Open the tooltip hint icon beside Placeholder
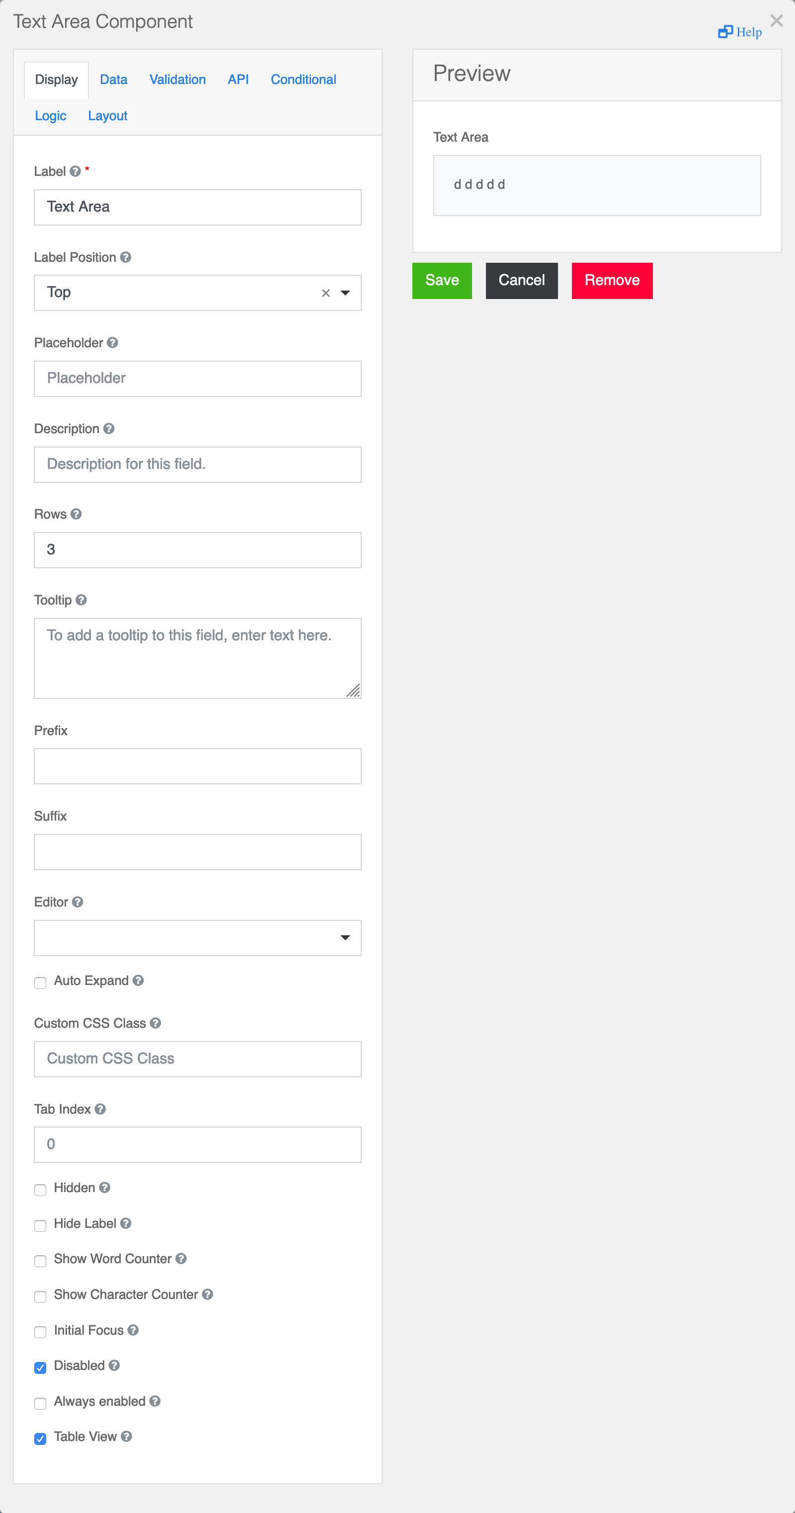795x1513 pixels. click(x=113, y=342)
